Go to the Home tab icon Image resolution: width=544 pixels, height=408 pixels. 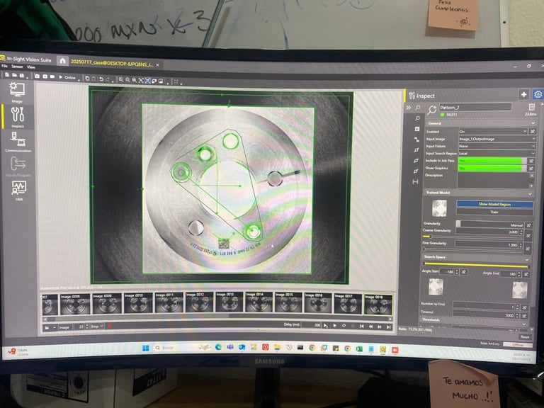[62, 61]
